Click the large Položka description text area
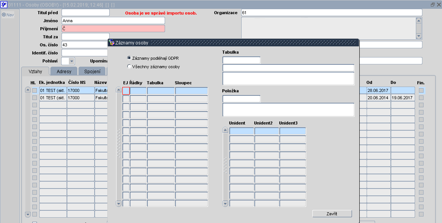 point(289,110)
